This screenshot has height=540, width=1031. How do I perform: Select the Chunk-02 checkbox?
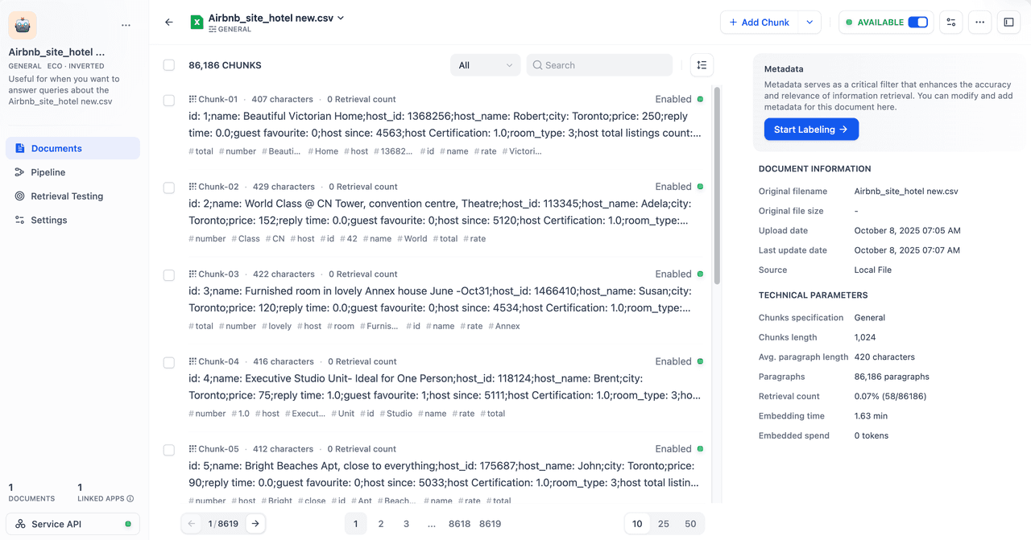[x=169, y=188]
